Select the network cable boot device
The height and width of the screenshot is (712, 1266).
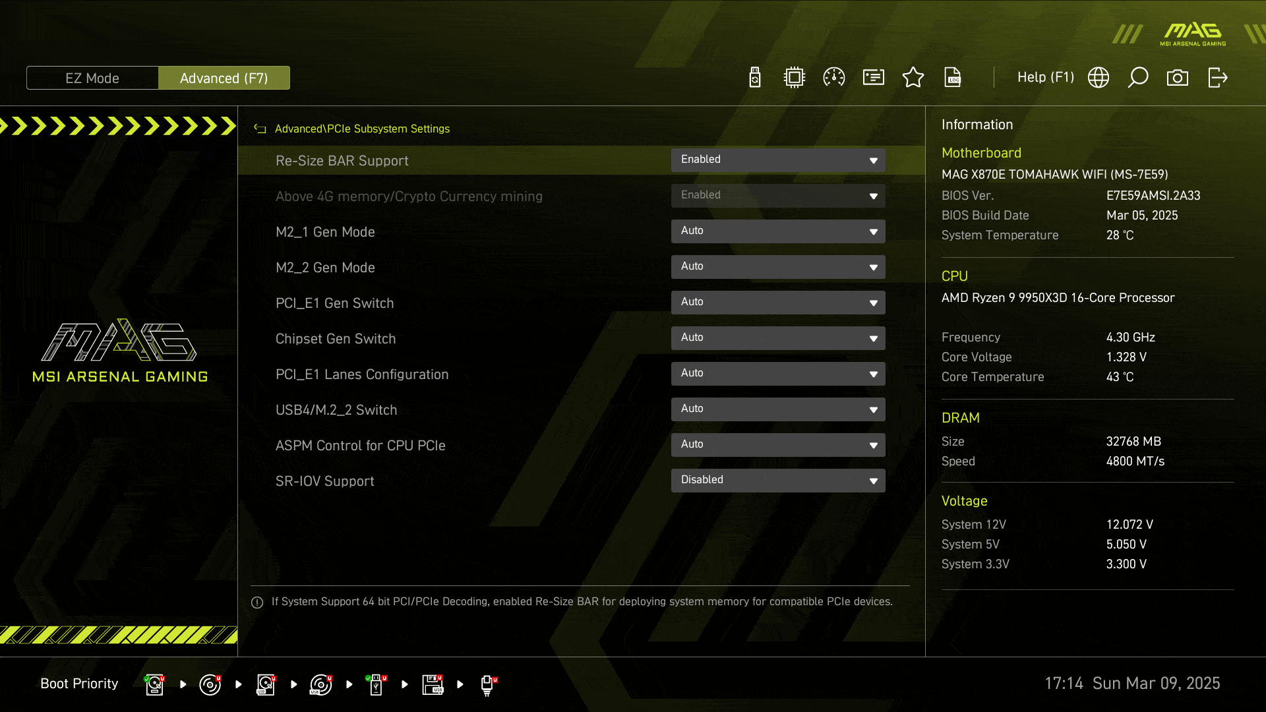488,686
